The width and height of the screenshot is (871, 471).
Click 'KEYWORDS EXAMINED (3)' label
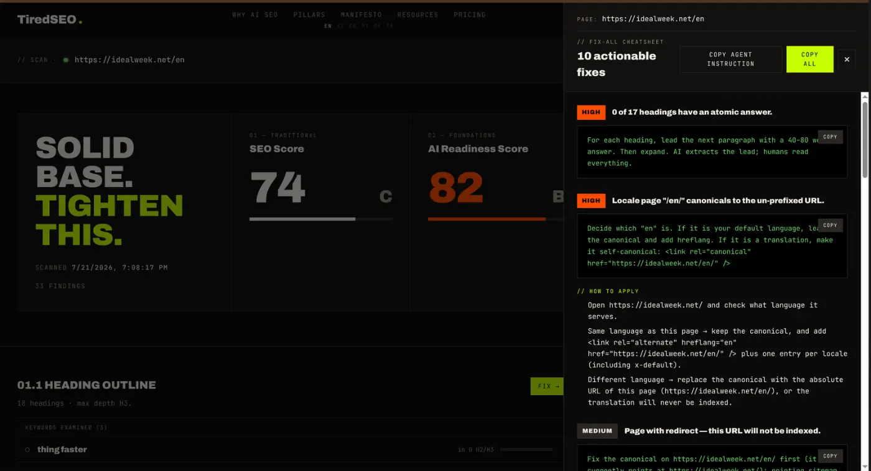pos(67,428)
